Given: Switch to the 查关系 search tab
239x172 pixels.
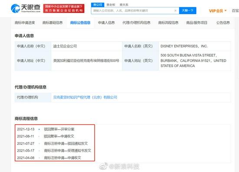Looking at the screenshot, I should tap(124, 5).
